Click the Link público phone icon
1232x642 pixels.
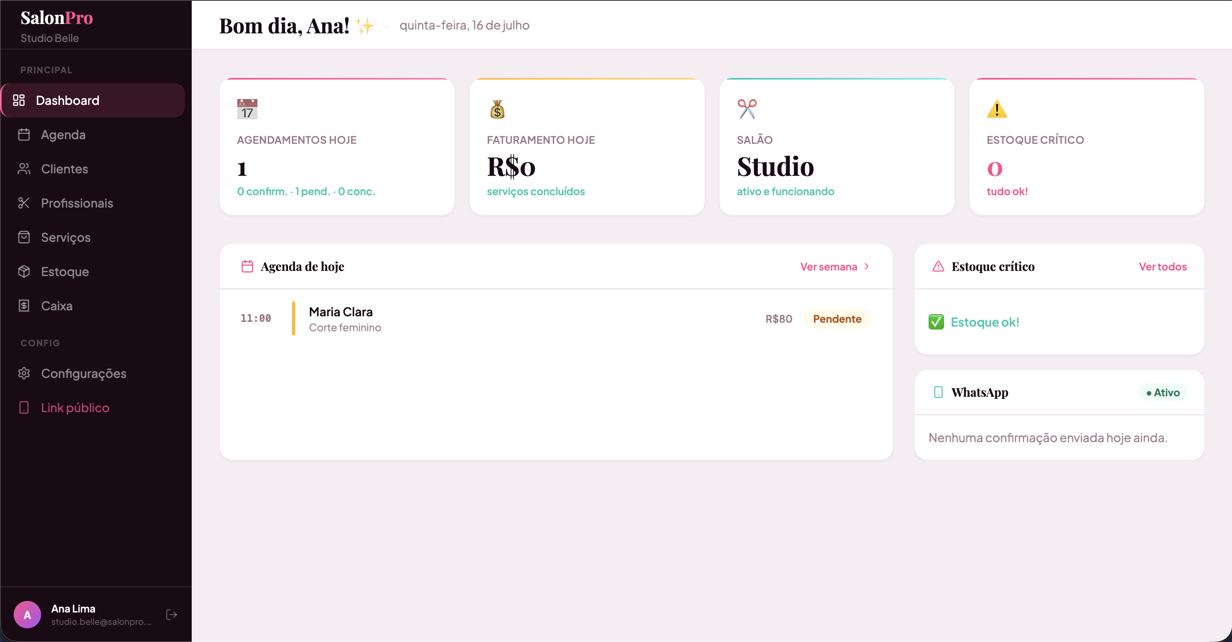click(24, 407)
